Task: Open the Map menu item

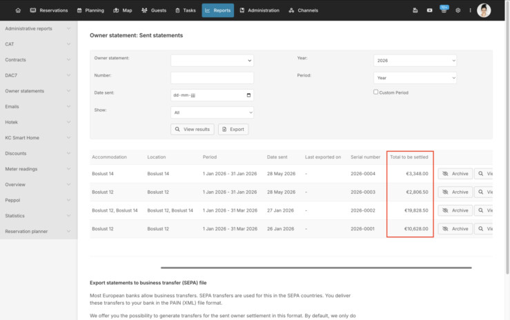Action: (x=123, y=10)
